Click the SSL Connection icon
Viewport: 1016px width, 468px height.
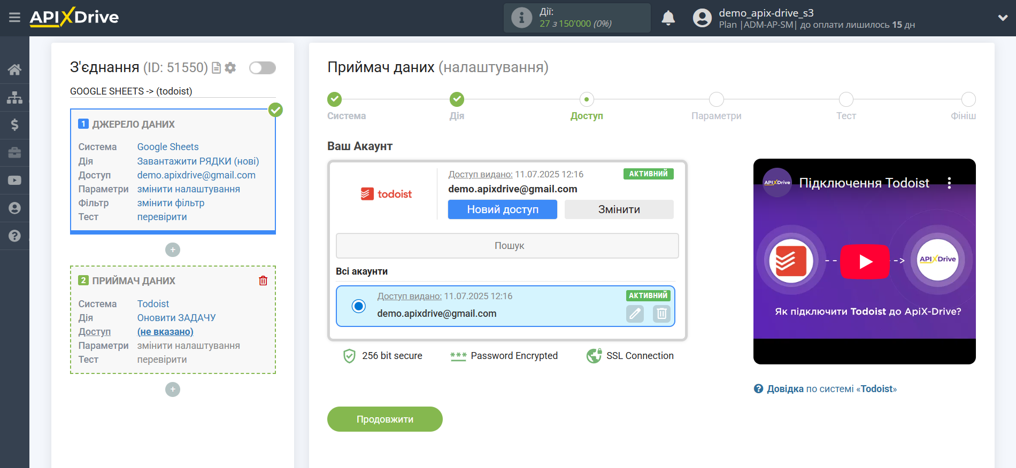[594, 356]
